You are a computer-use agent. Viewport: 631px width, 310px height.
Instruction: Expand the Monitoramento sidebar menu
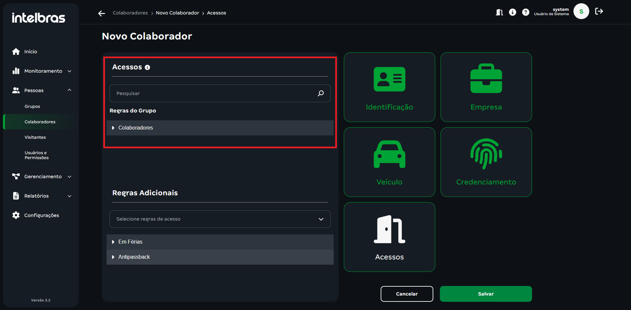click(43, 71)
